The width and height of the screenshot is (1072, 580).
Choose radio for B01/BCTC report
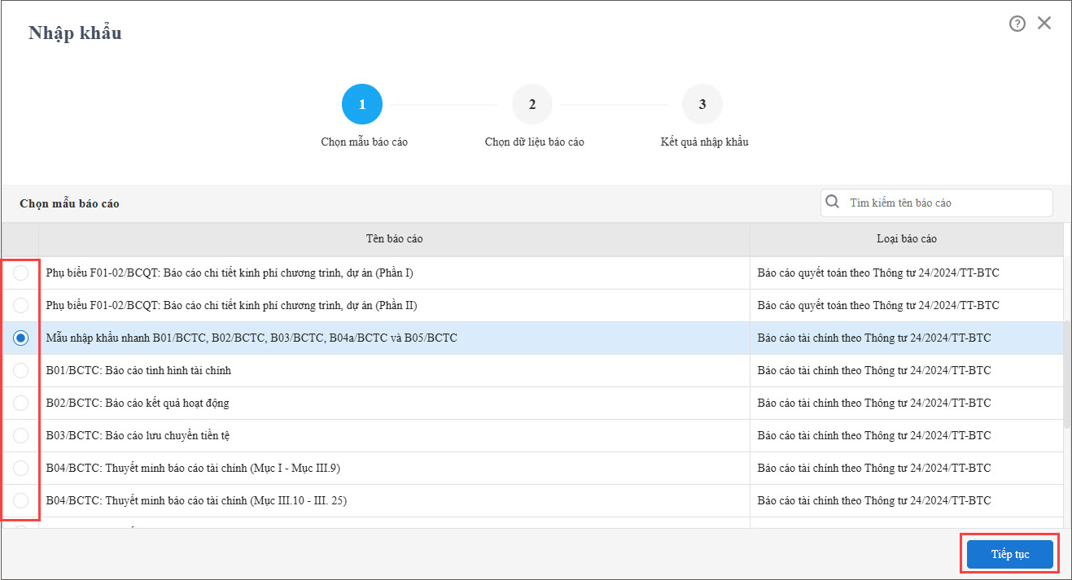[21, 370]
